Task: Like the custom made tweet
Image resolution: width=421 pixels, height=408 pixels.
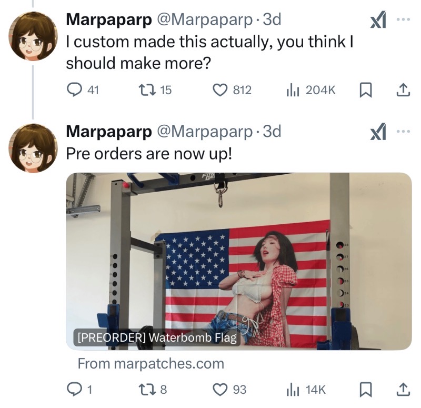Action: coord(232,90)
